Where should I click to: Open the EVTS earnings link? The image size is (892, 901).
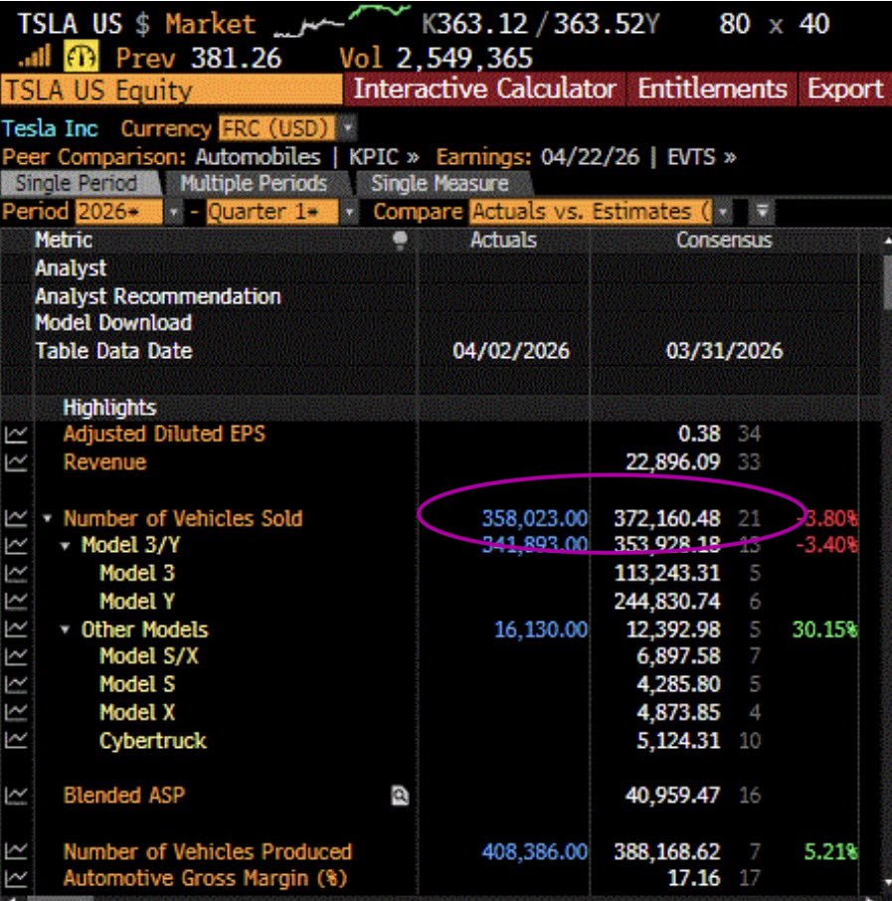pyautogui.click(x=701, y=157)
